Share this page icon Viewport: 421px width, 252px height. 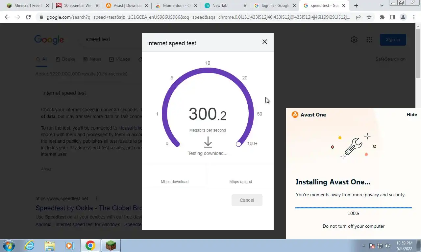tap(359, 17)
